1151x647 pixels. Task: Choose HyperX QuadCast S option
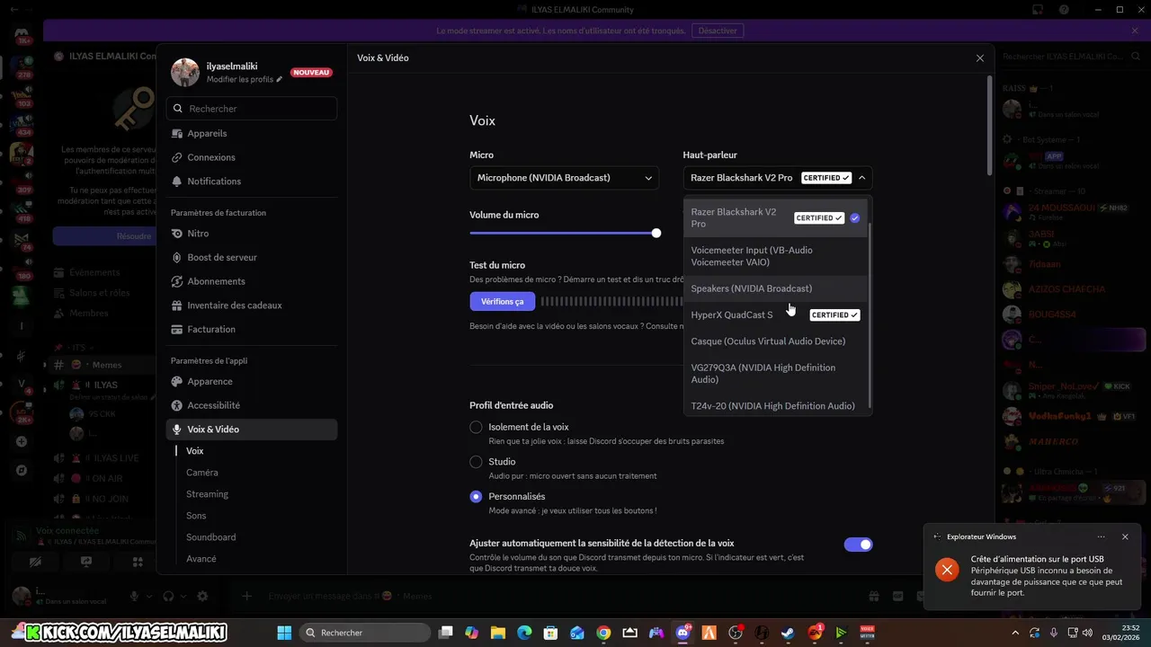click(777, 315)
